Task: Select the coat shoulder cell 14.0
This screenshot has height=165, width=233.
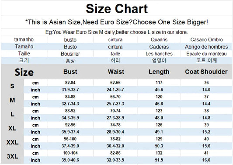Action: [x=206, y=90]
